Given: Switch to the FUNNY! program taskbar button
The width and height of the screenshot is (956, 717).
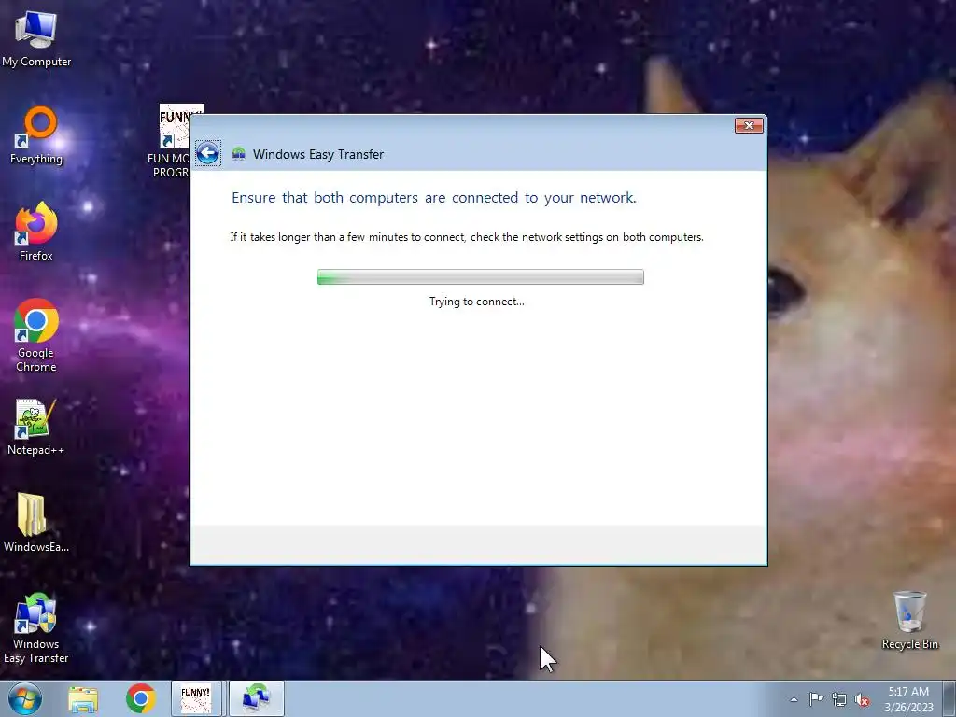Looking at the screenshot, I should coord(196,698).
